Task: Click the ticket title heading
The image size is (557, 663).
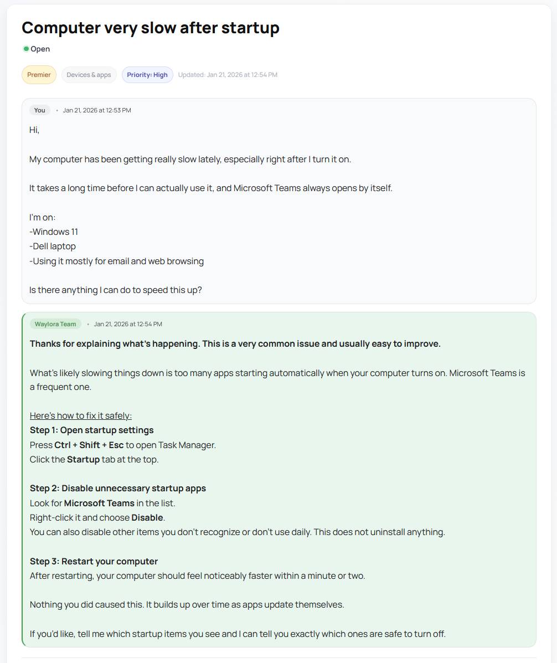Action: point(150,27)
